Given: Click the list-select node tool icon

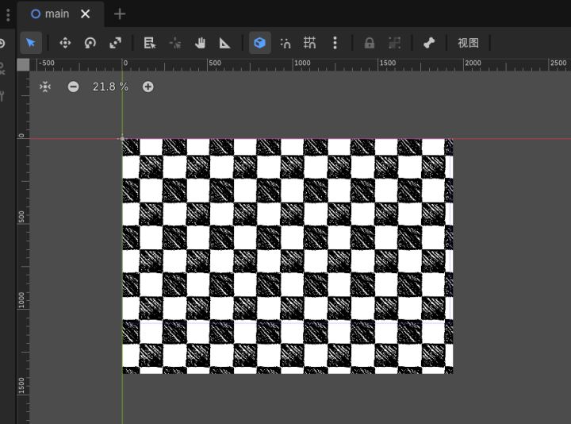Looking at the screenshot, I should [150, 43].
